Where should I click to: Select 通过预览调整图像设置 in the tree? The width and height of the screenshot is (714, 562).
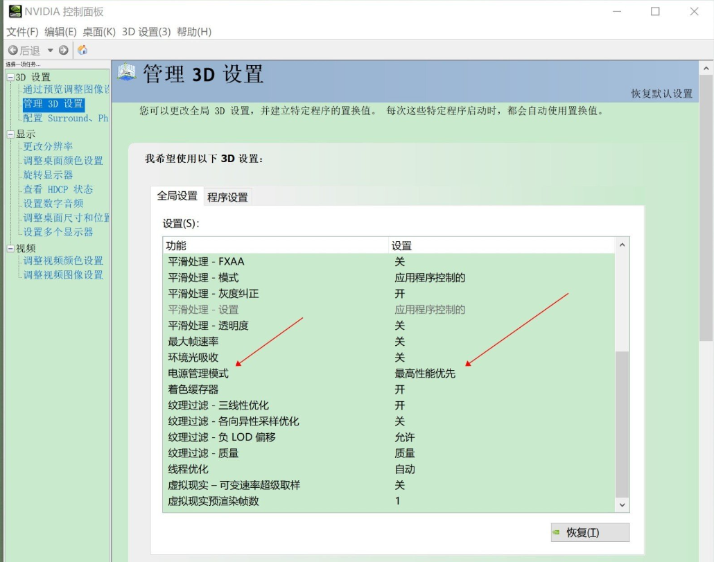tap(66, 89)
